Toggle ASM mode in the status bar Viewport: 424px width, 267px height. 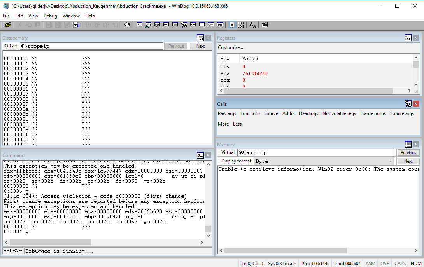click(370, 263)
